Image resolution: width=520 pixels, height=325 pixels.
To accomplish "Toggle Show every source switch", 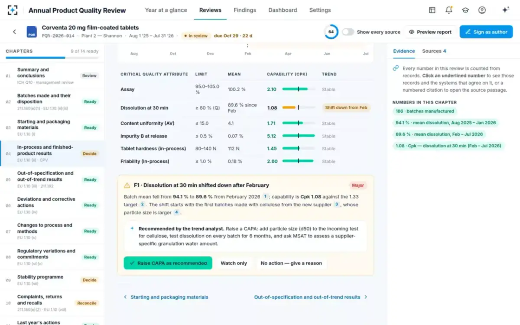I will click(348, 32).
